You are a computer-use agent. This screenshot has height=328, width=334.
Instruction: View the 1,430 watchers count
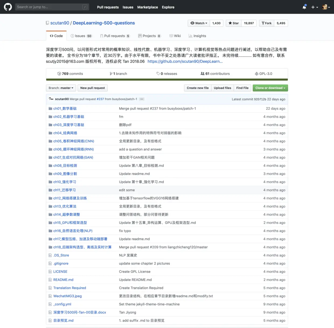[216, 23]
